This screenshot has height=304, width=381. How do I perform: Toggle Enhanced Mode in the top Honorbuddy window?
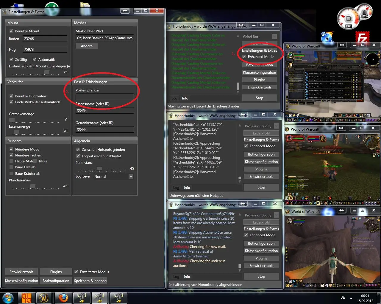244,56
